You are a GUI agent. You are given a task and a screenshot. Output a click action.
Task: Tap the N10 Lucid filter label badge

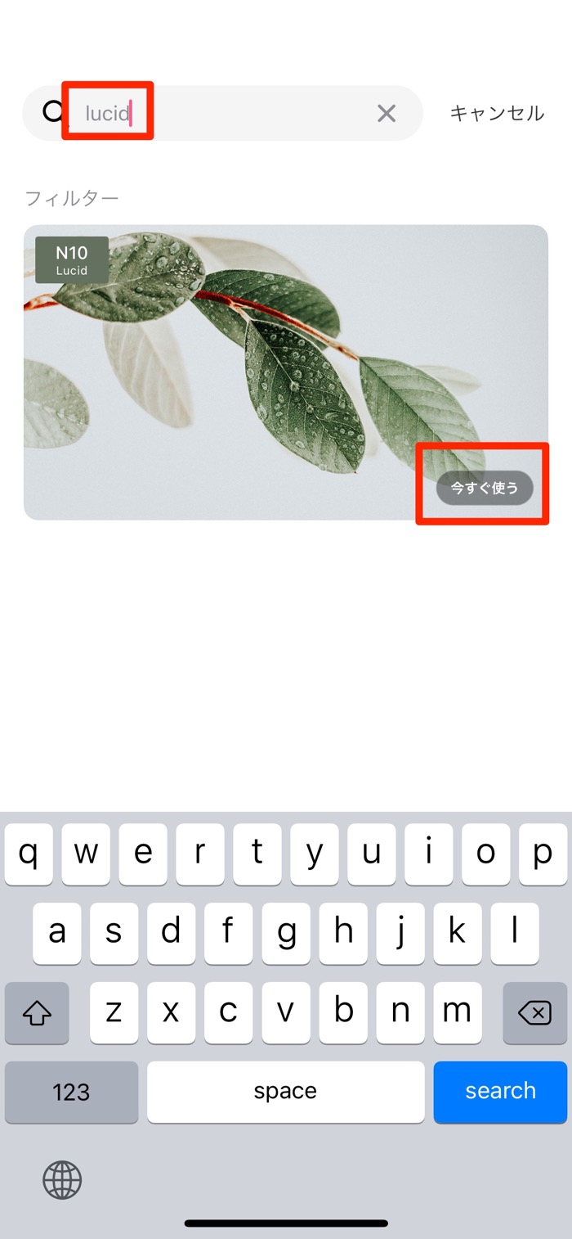(x=72, y=259)
